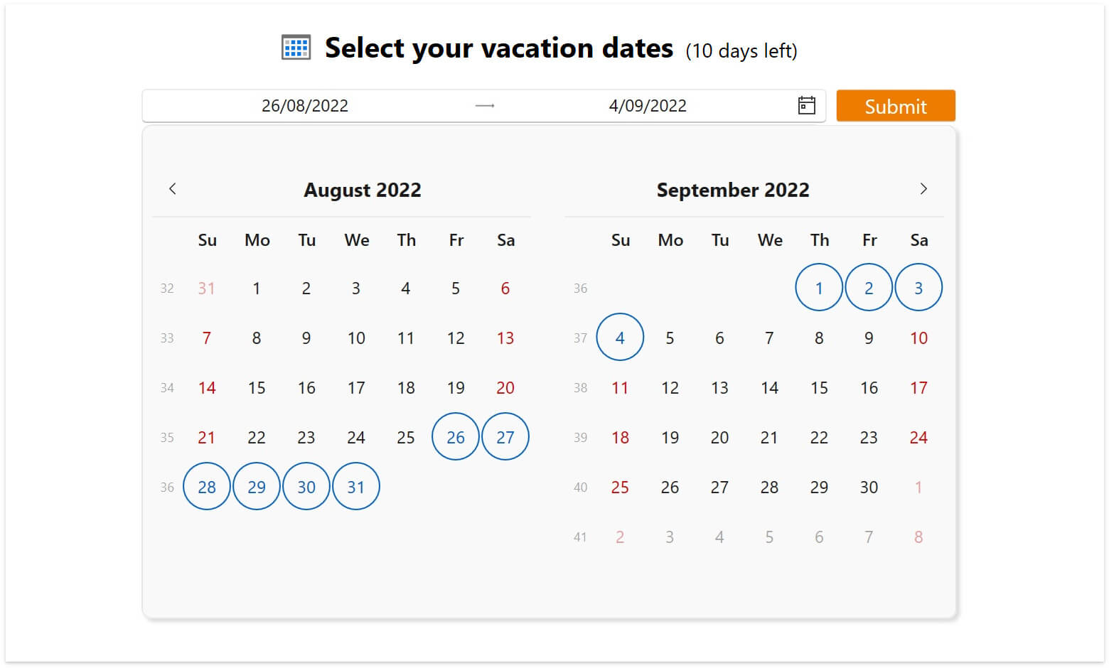Go to previous month with left chevron
The image size is (1109, 668).
click(172, 189)
